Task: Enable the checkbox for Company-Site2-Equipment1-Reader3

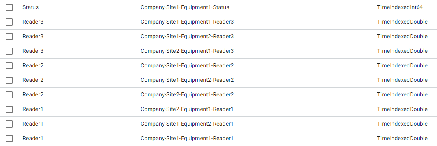Action: [x=9, y=51]
